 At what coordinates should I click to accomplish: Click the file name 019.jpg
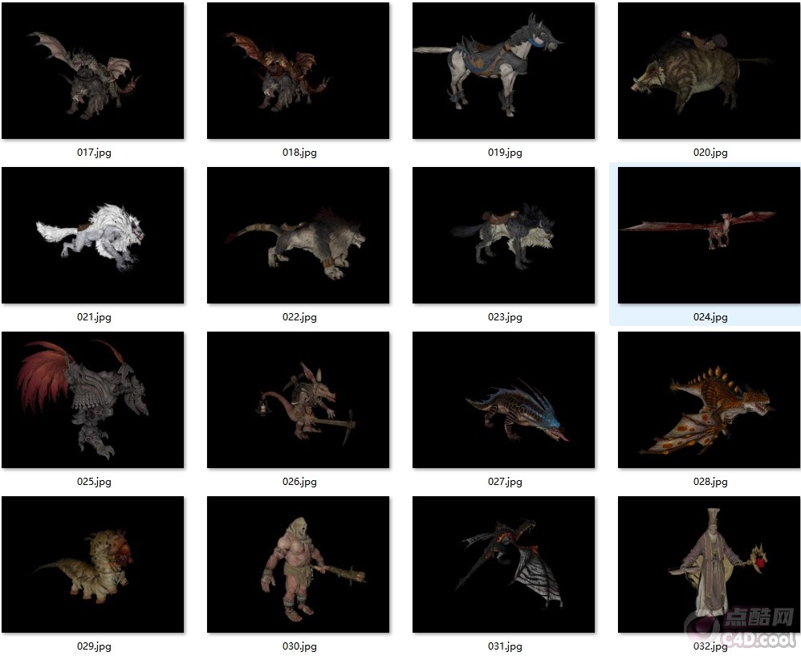point(505,153)
